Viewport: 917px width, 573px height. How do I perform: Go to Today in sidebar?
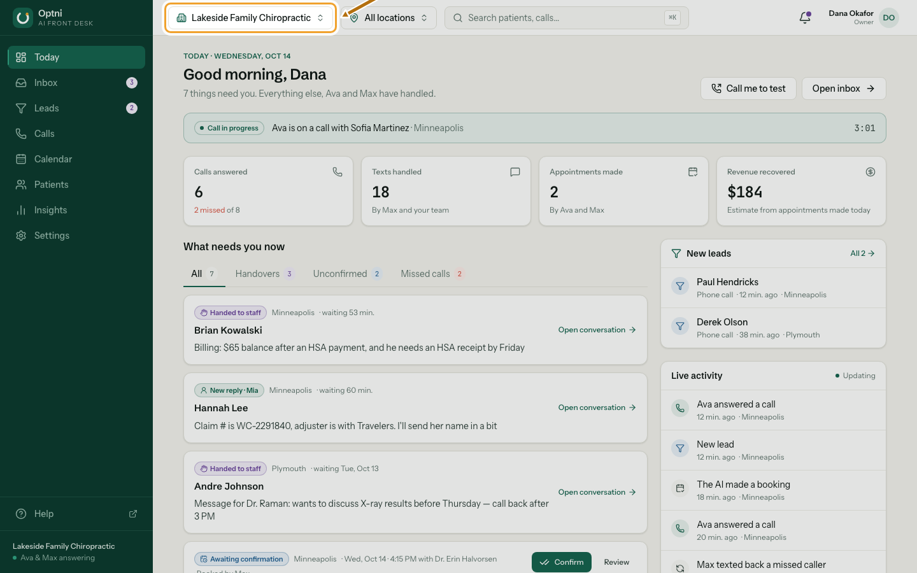click(x=76, y=57)
